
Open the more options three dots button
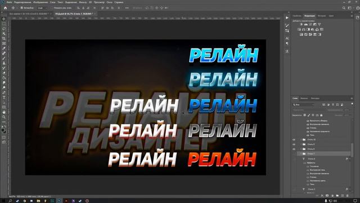pyautogui.click(x=127, y=8)
